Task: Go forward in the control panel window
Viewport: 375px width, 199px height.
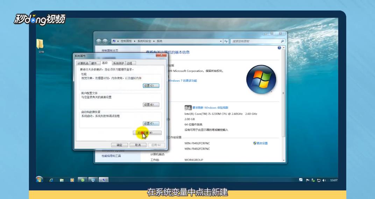Action: pos(105,41)
